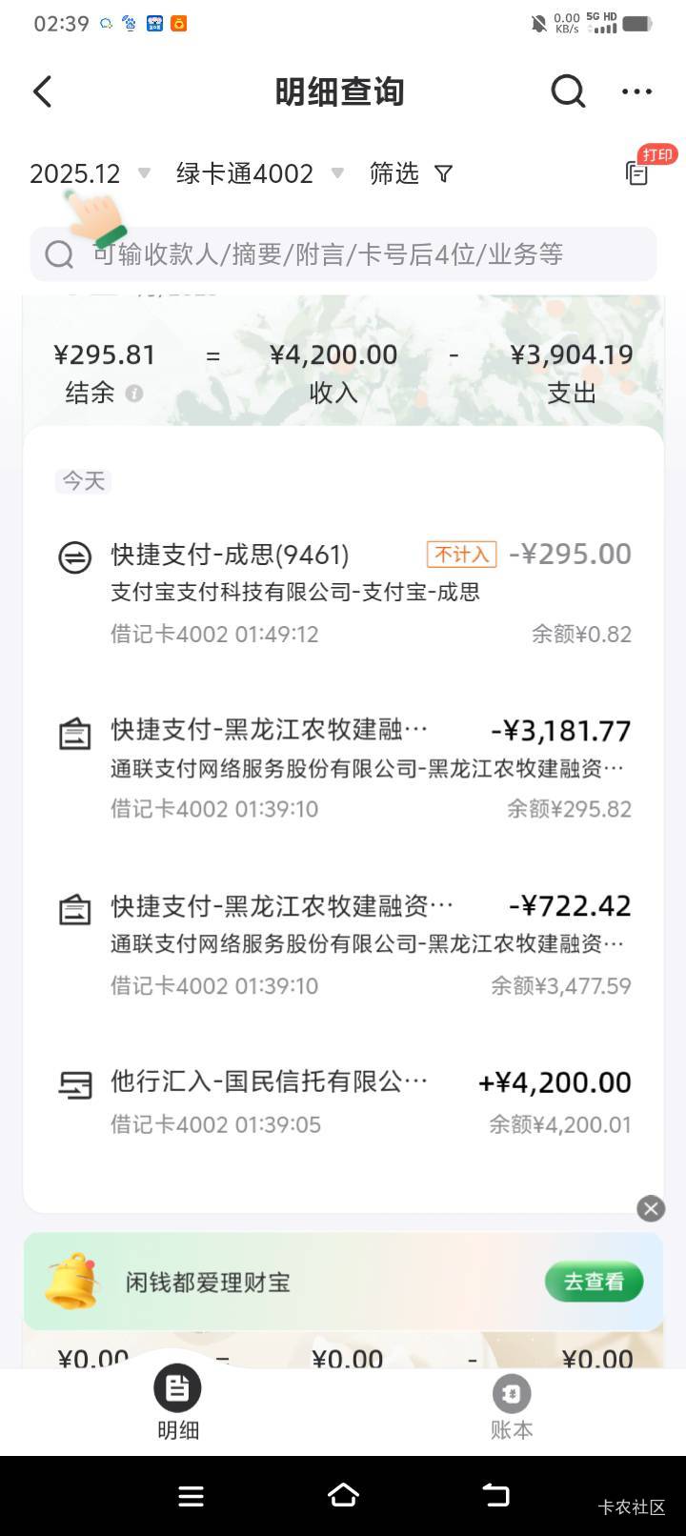Tap the back arrow icon
686x1536 pixels.
coord(43,92)
